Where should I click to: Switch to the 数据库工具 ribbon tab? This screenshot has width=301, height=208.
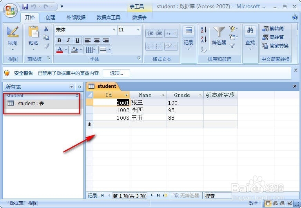tap(109, 18)
